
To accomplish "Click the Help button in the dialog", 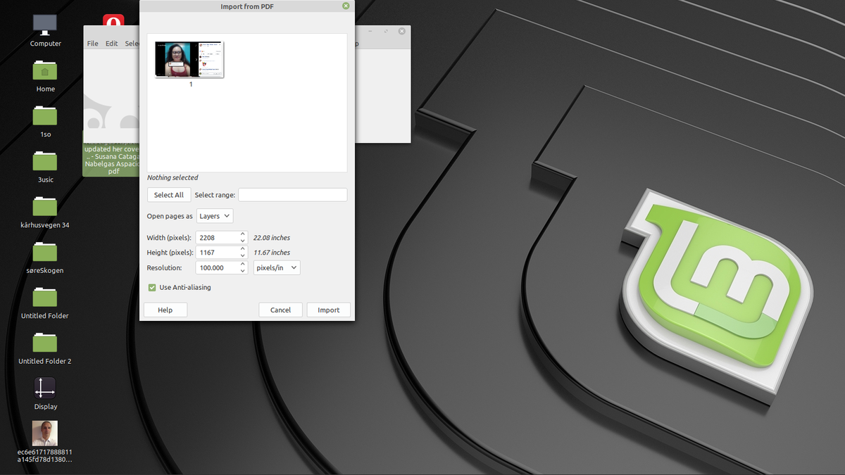I will [x=165, y=310].
